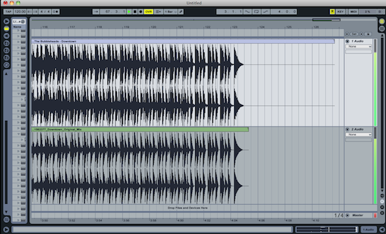
Task: Stop playback with the square Stop button
Action: click(135, 12)
